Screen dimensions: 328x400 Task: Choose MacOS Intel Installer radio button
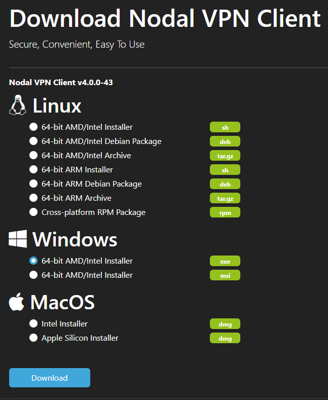tap(33, 324)
